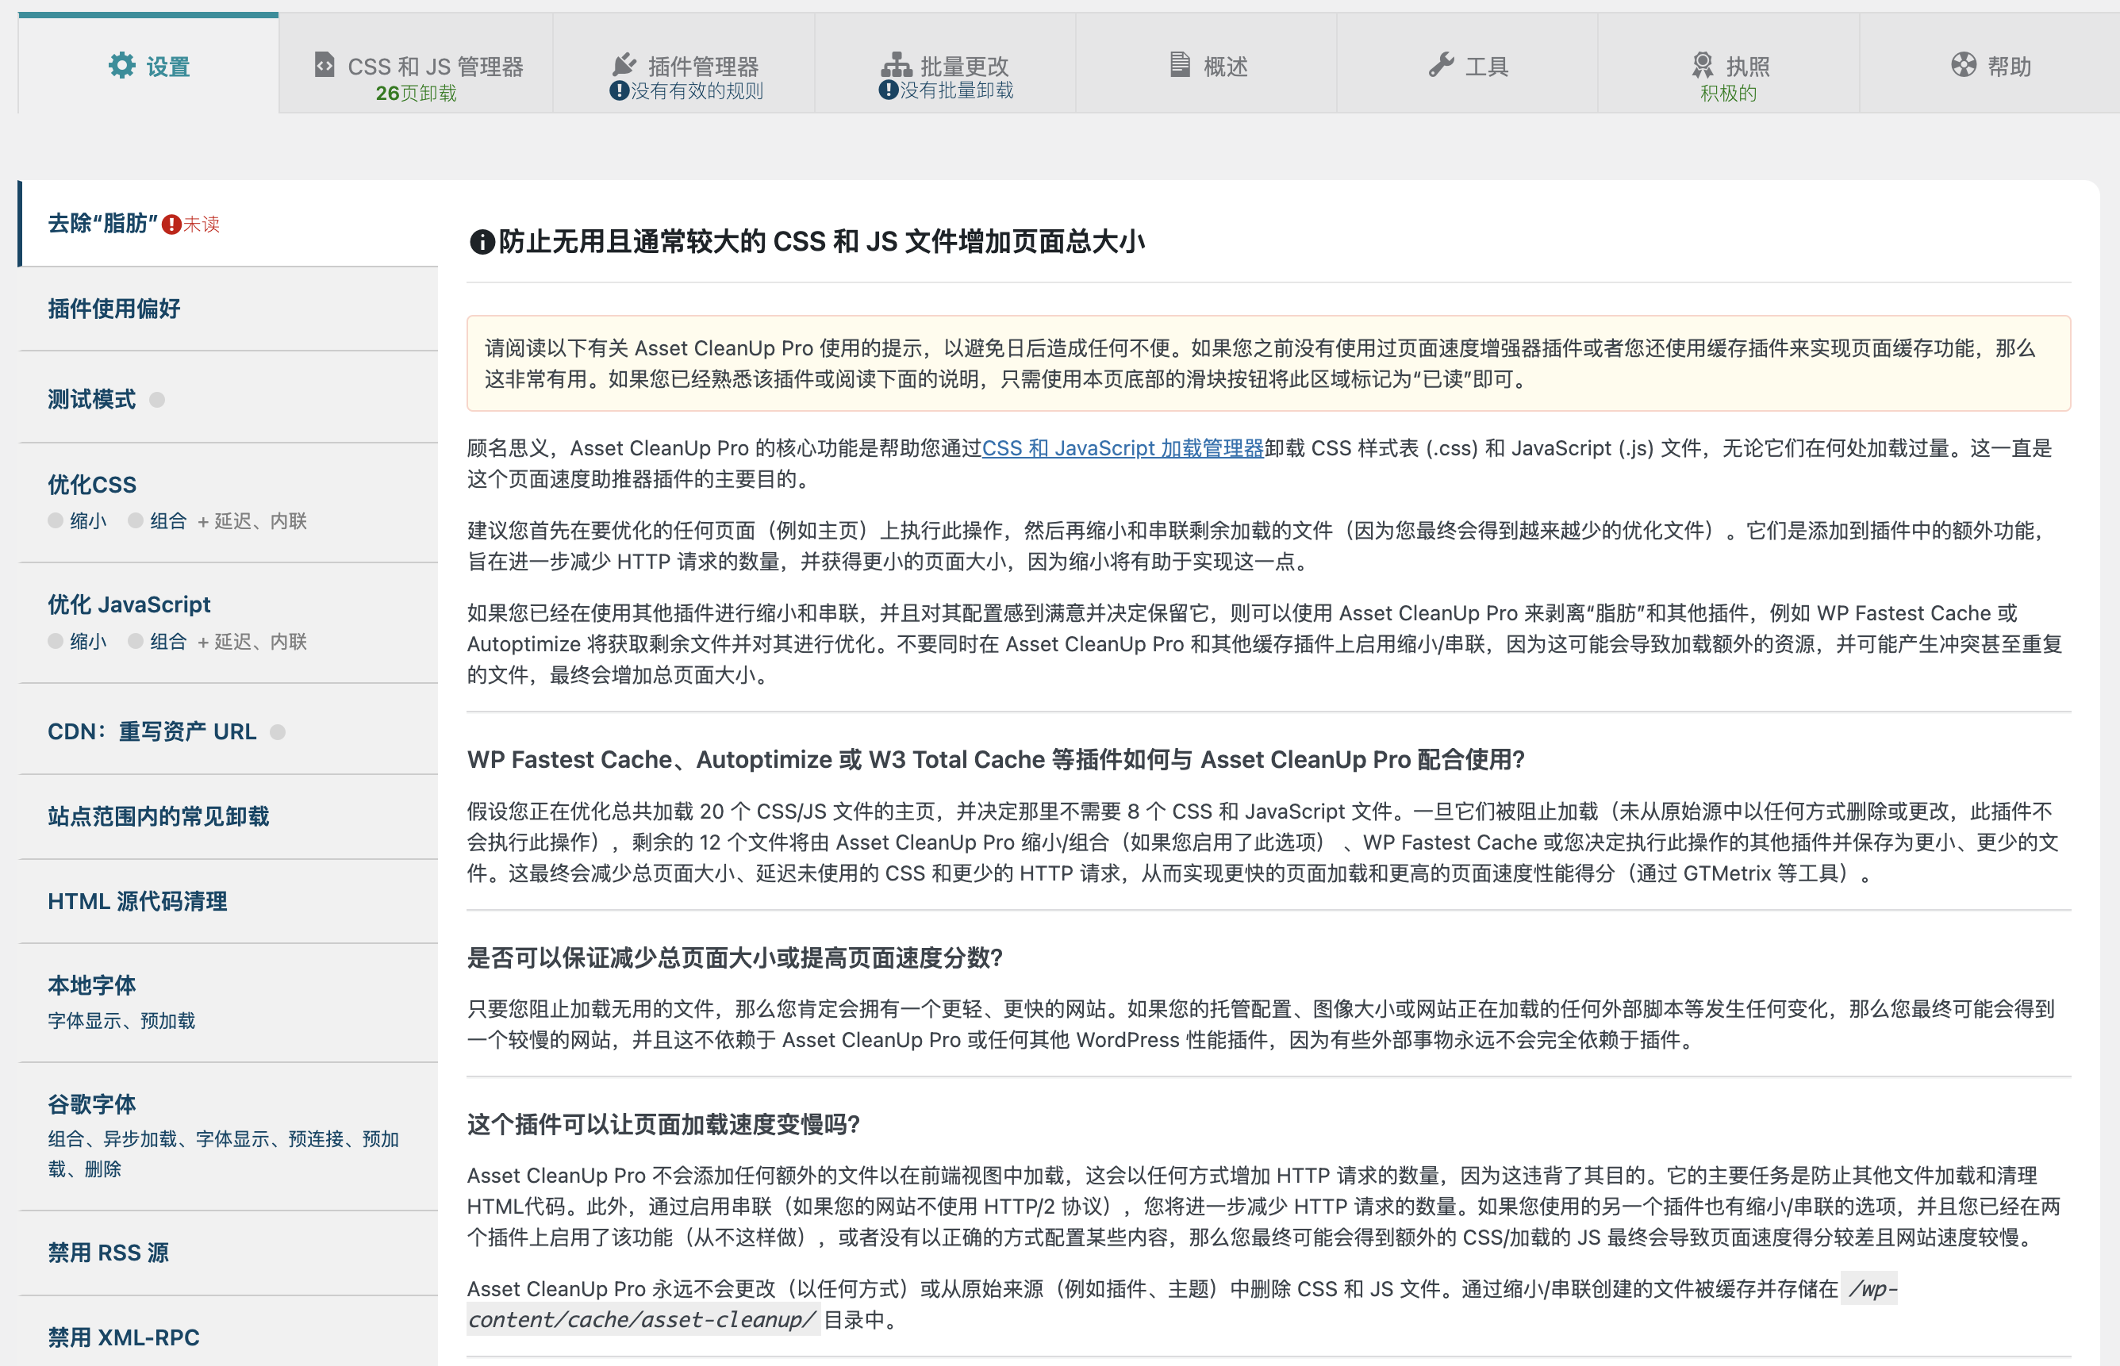2120x1366 pixels.
Task: Click the wrench icon beside 工具
Action: click(1442, 64)
